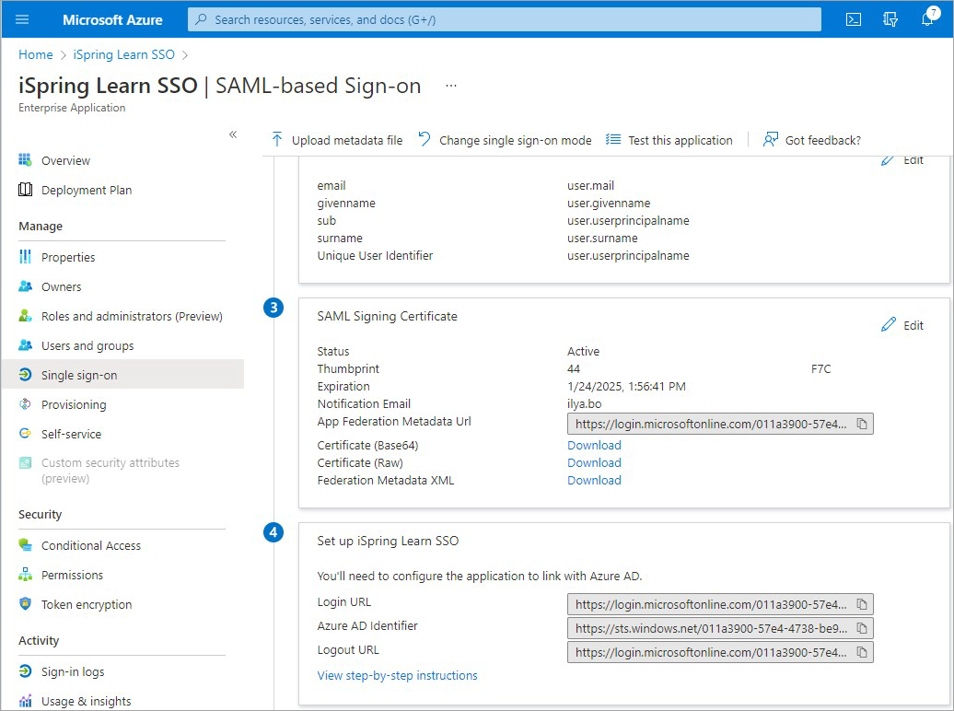Open Token encryption settings
Screen dimensions: 954x711
87,604
